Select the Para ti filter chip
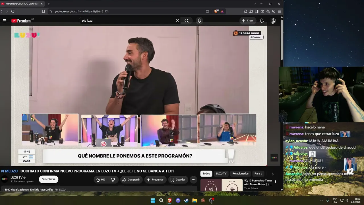This screenshot has height=205, width=364. click(258, 174)
